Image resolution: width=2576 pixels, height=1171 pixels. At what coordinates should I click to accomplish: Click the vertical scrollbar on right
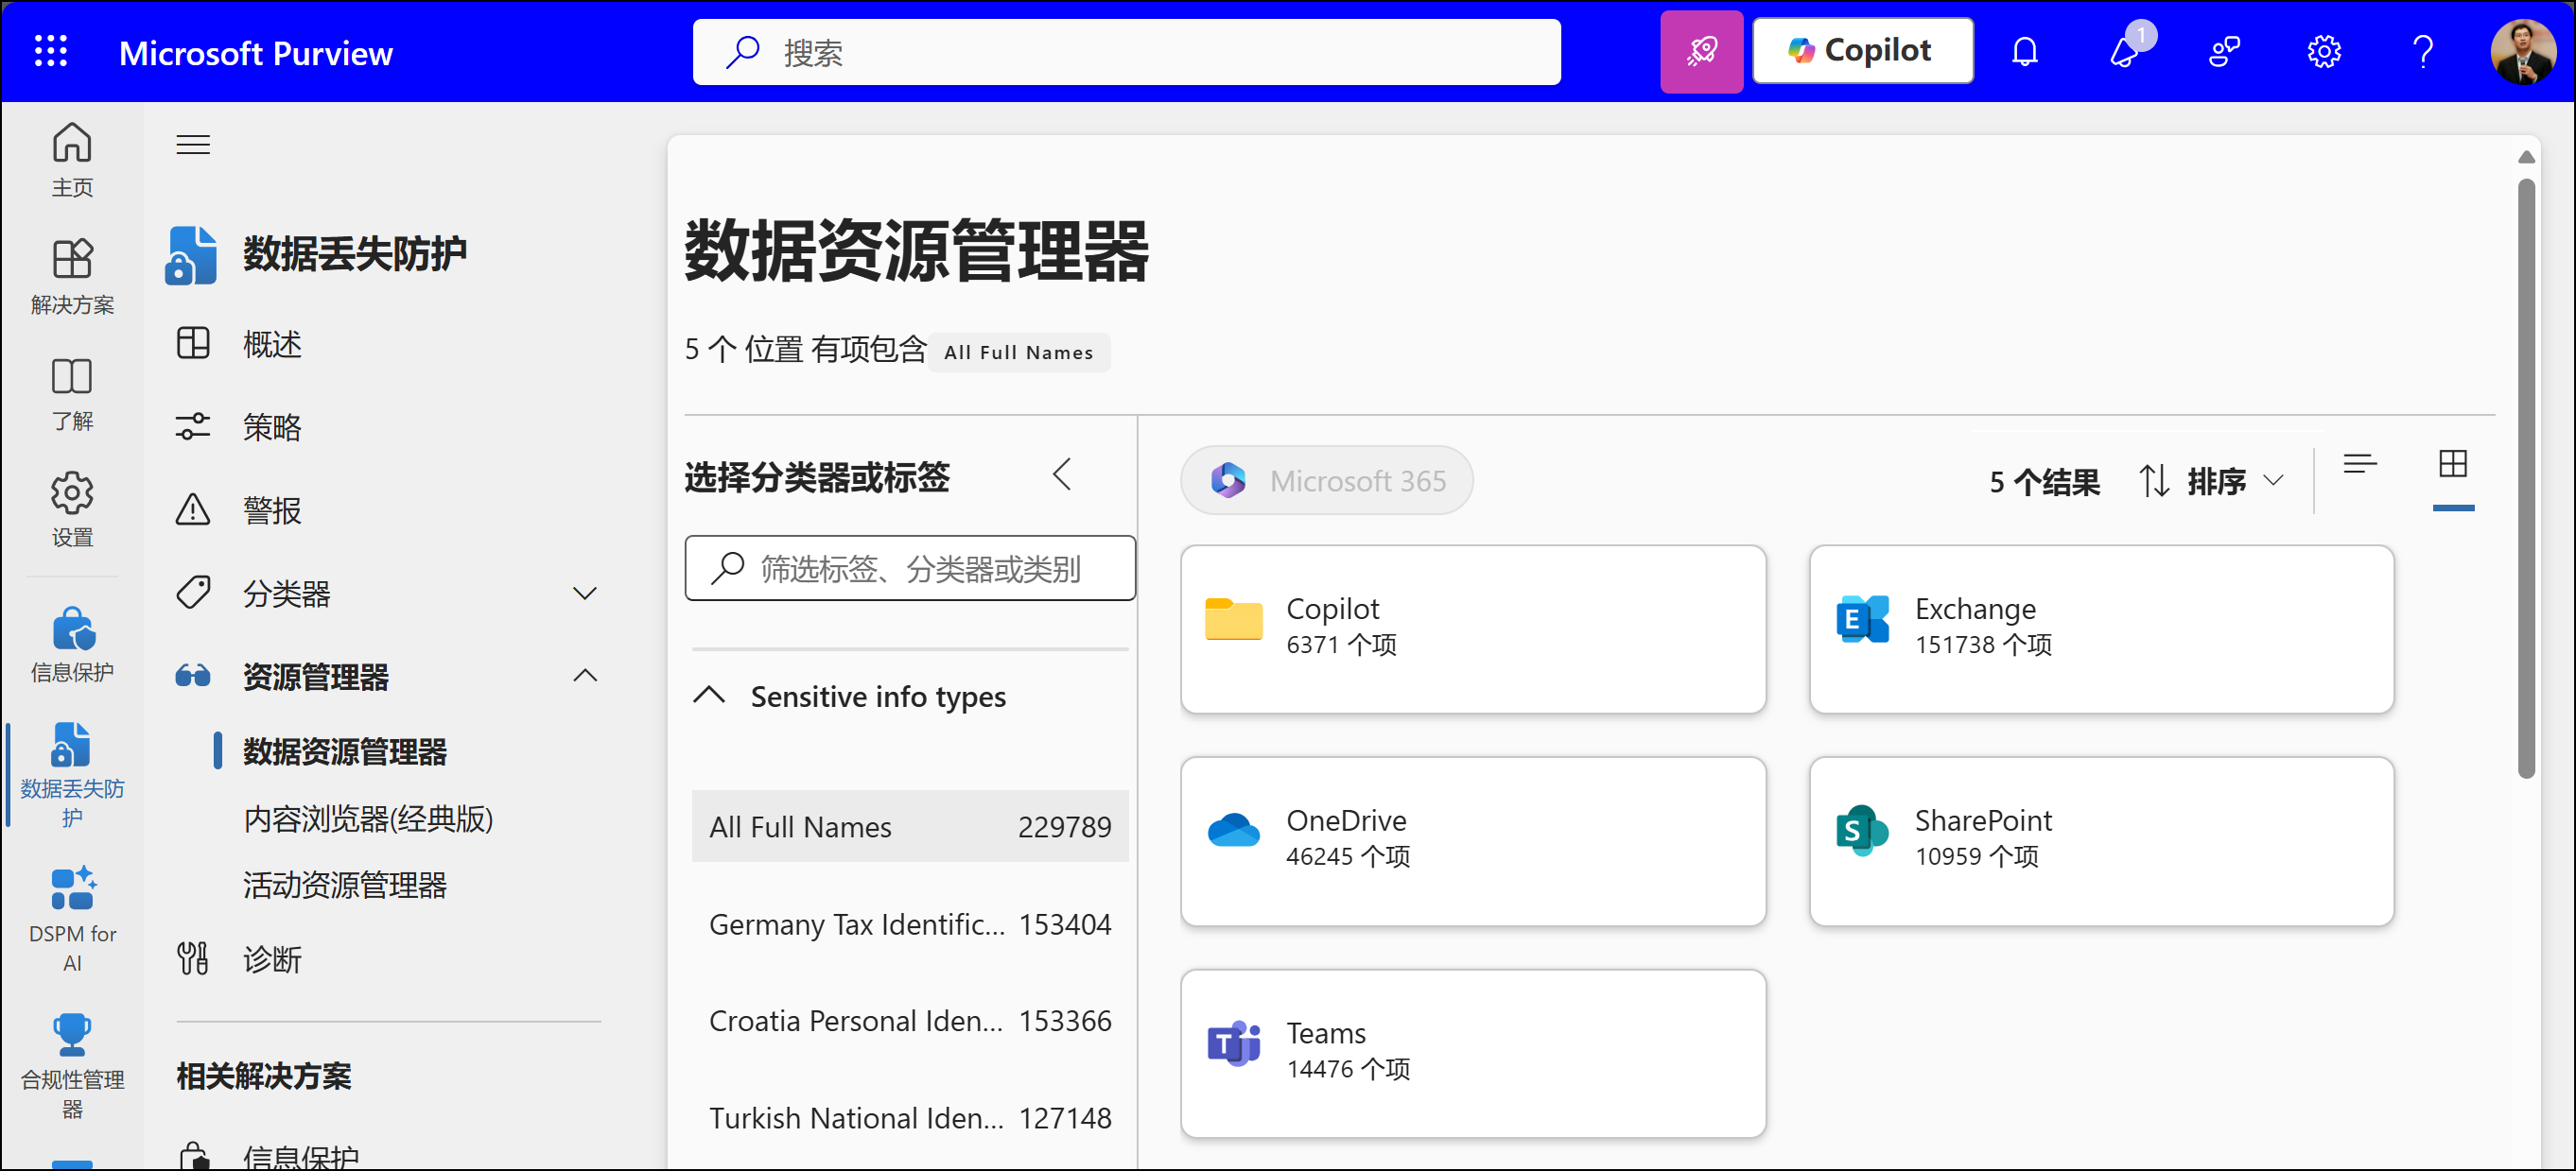pos(2525,479)
